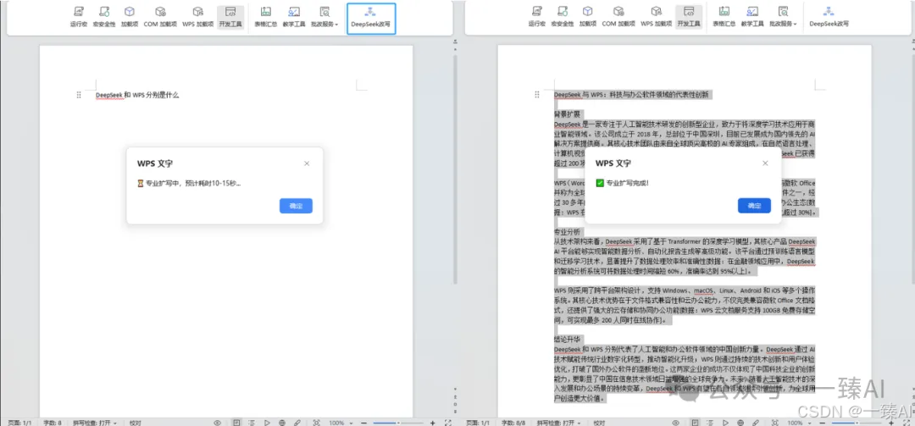Click 字数: 8/8 in right status bar
The image size is (915, 426).
(x=514, y=422)
